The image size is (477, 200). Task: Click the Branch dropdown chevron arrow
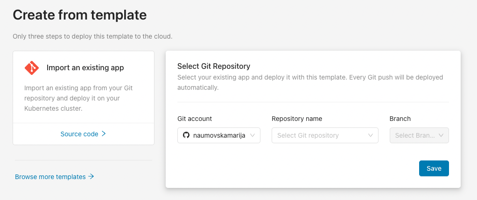pos(441,135)
